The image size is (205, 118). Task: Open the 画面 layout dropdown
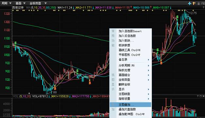coord(20,3)
